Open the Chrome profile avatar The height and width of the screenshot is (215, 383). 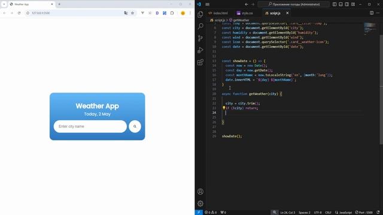click(183, 13)
